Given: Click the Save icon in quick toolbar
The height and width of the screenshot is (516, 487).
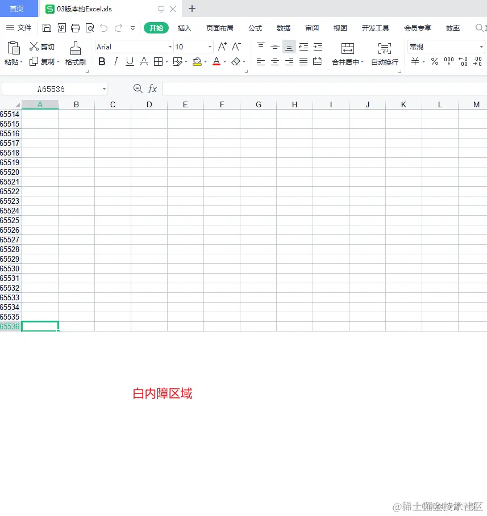Looking at the screenshot, I should point(47,28).
